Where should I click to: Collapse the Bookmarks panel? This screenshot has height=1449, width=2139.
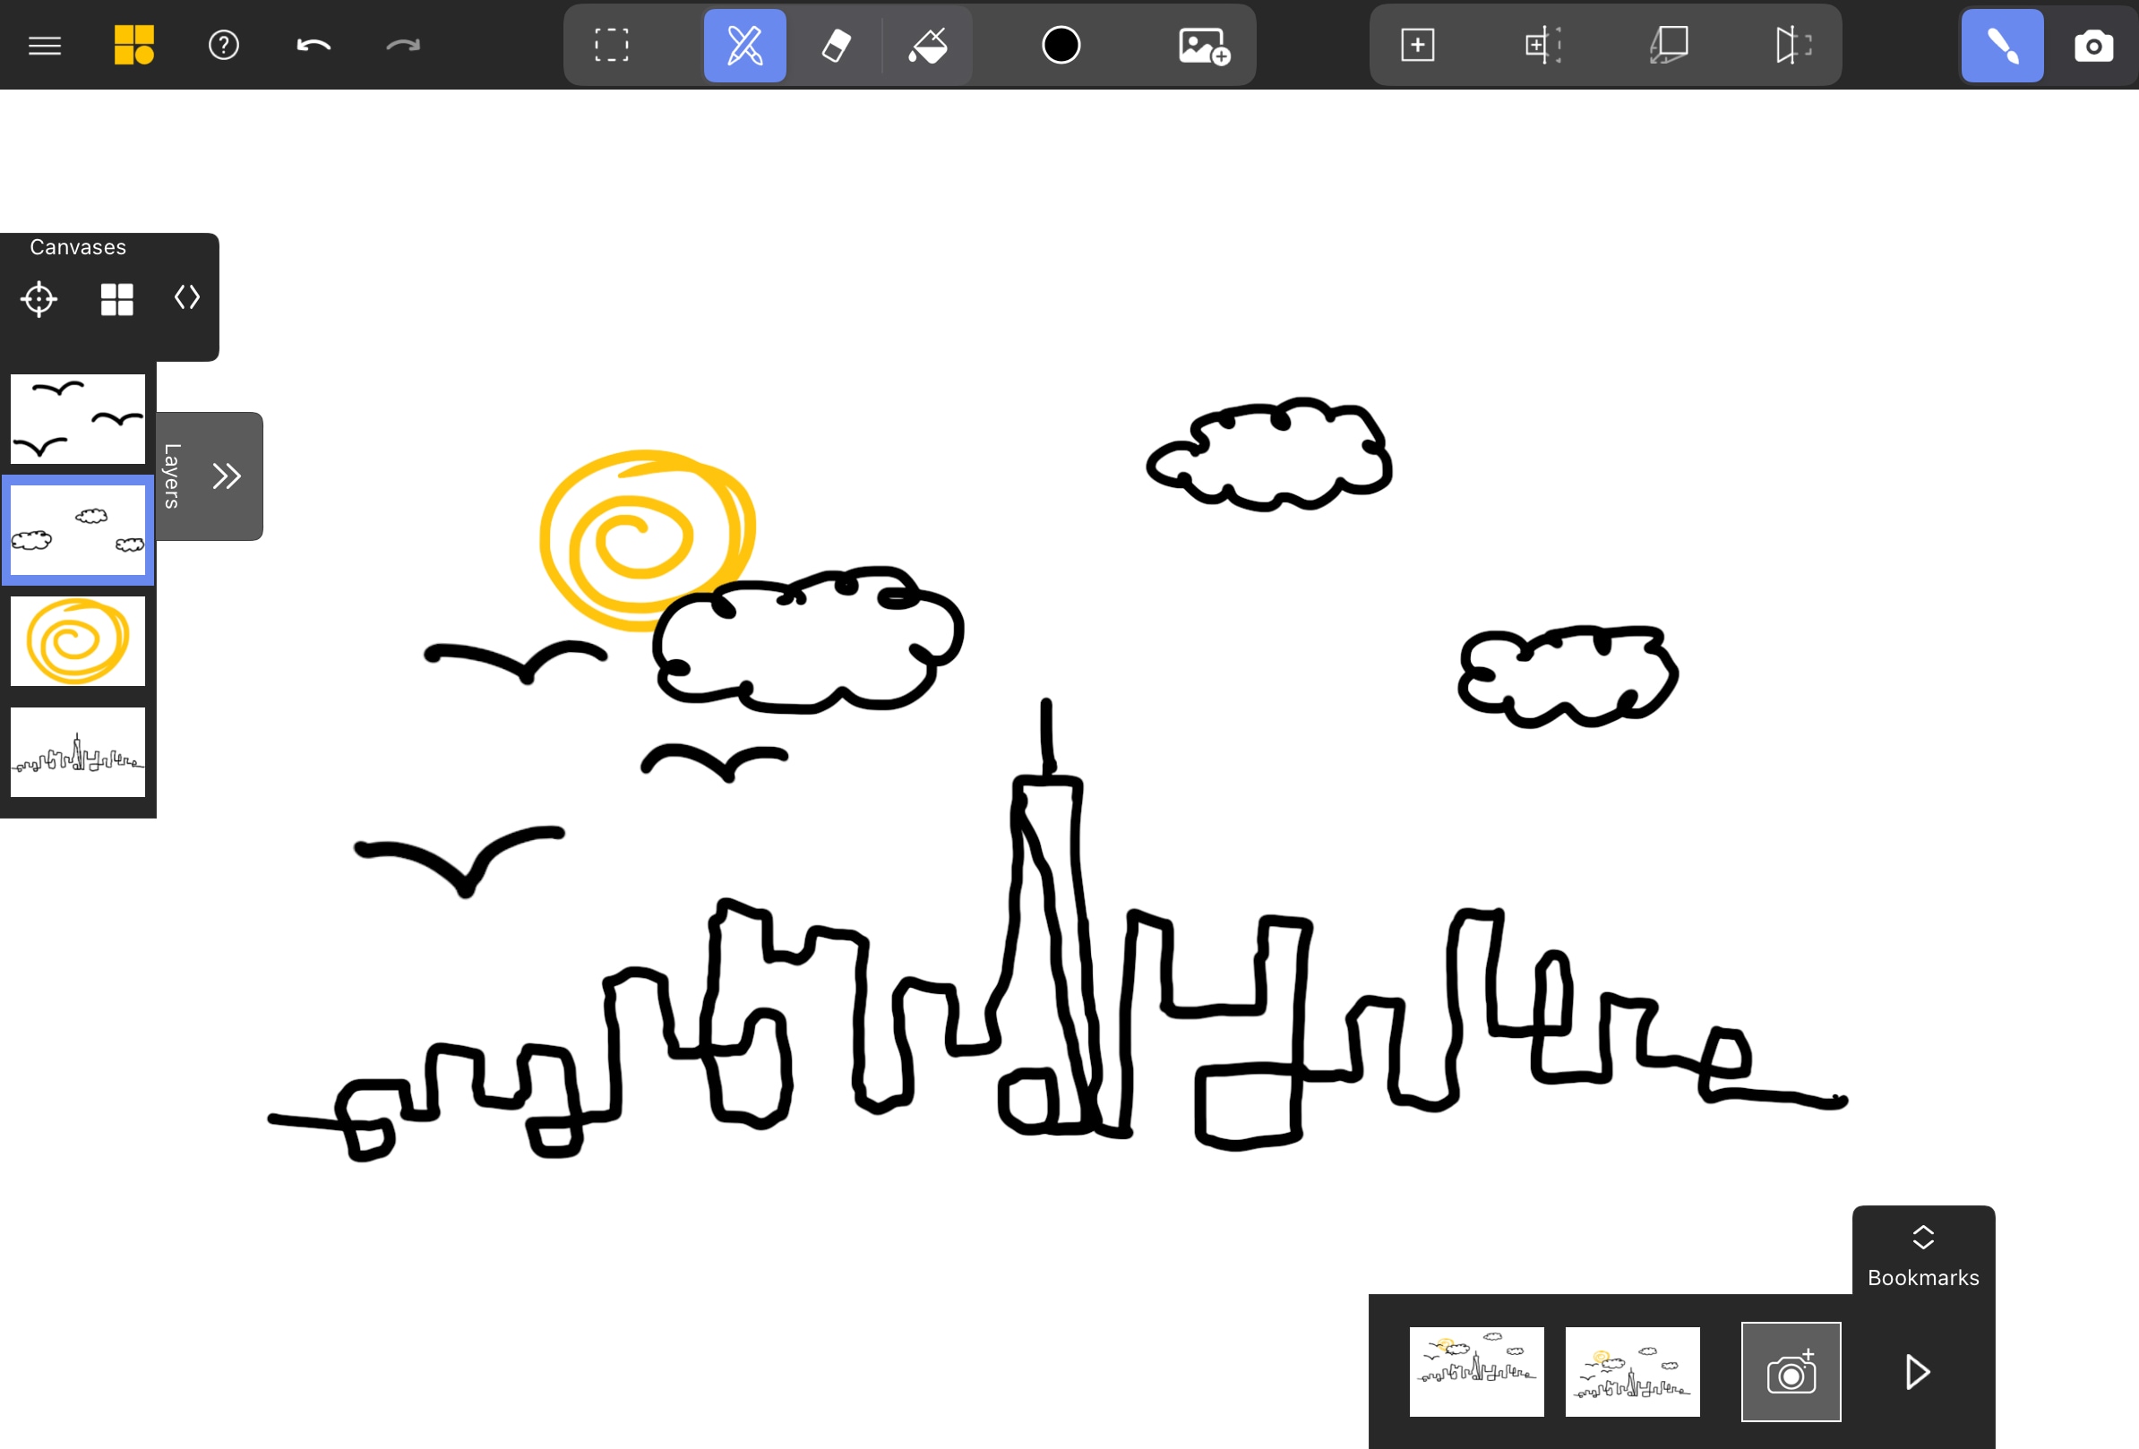point(1923,1238)
